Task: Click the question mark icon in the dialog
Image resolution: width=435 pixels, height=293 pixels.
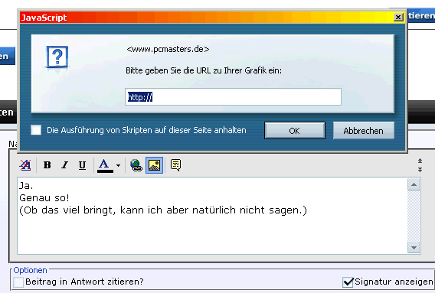Action: pos(57,57)
